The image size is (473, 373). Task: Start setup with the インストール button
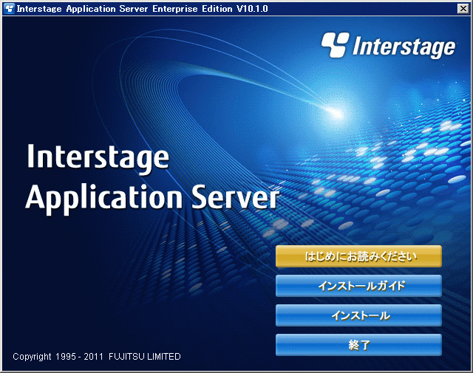pyautogui.click(x=358, y=315)
